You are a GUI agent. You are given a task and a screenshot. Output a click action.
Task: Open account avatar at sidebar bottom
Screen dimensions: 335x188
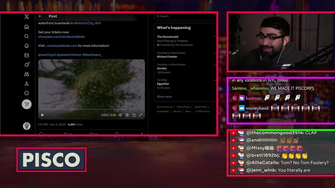[27, 126]
